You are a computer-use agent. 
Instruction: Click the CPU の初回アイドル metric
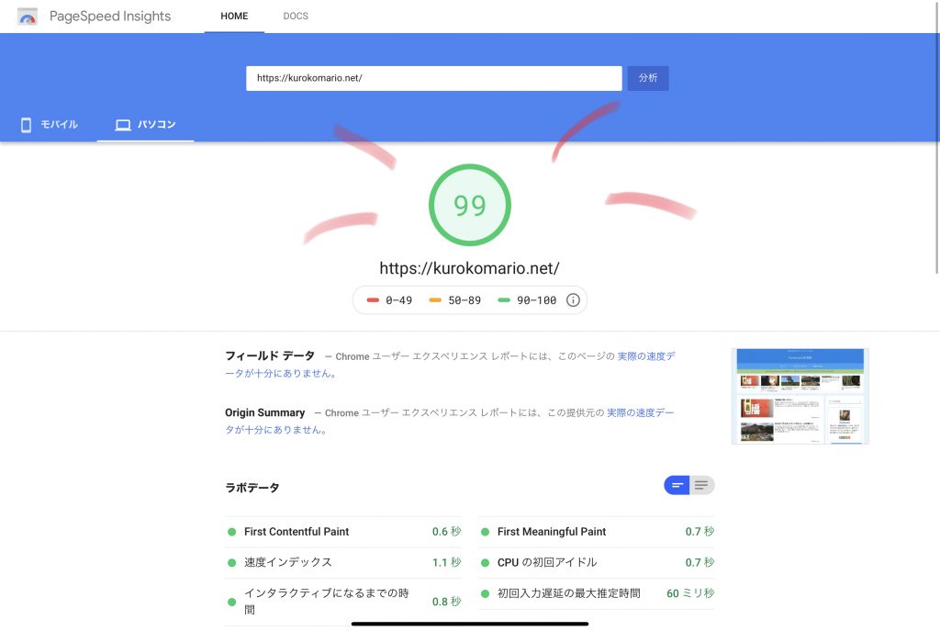click(597, 562)
